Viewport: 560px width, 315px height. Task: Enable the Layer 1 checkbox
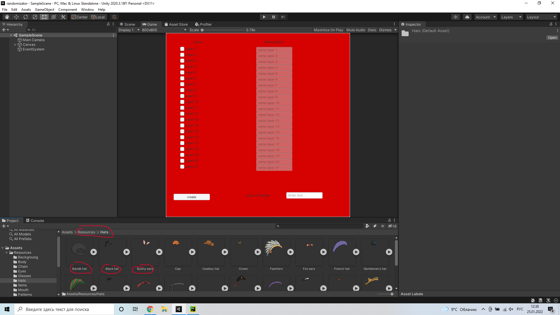coord(182,49)
